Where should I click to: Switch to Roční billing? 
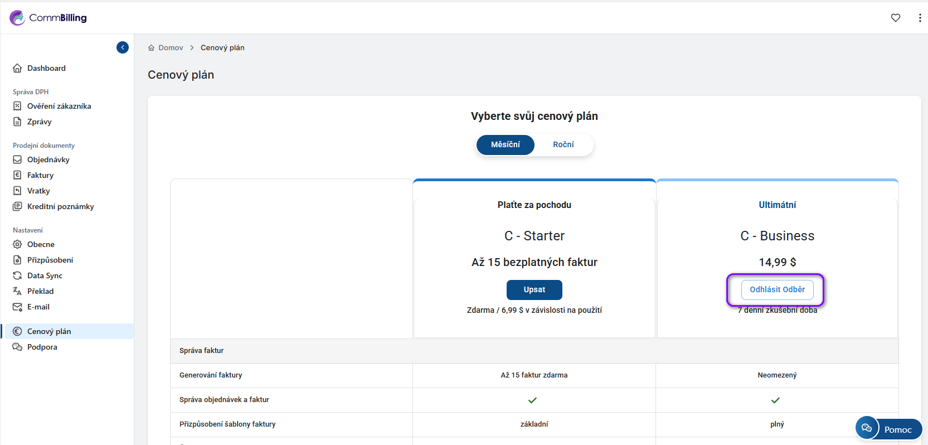click(563, 144)
